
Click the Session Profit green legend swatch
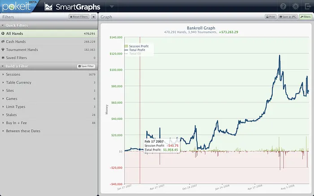click(126, 46)
